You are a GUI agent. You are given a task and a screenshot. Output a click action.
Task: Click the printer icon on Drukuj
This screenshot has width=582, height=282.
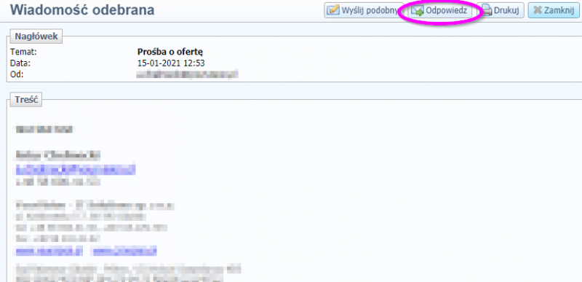(x=487, y=11)
